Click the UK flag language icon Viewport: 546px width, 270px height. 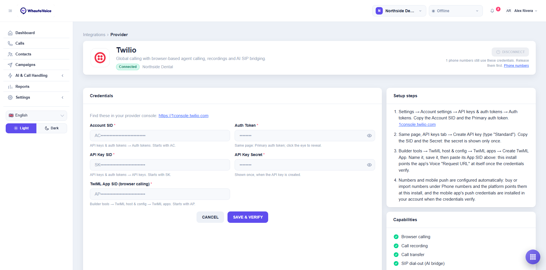(x=11, y=115)
